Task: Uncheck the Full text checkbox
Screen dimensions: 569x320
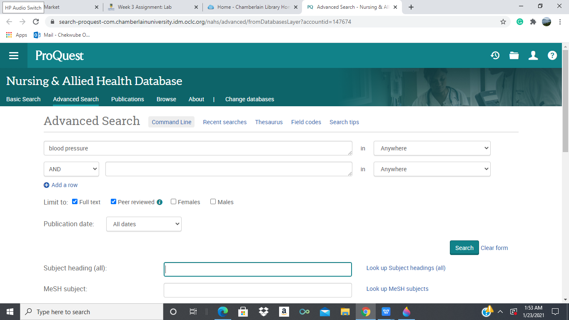Action: [75, 202]
